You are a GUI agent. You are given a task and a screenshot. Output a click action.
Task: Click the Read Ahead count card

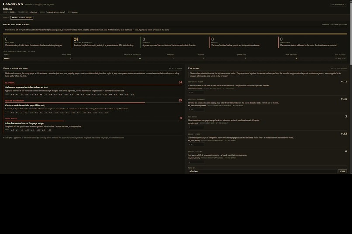37,42
